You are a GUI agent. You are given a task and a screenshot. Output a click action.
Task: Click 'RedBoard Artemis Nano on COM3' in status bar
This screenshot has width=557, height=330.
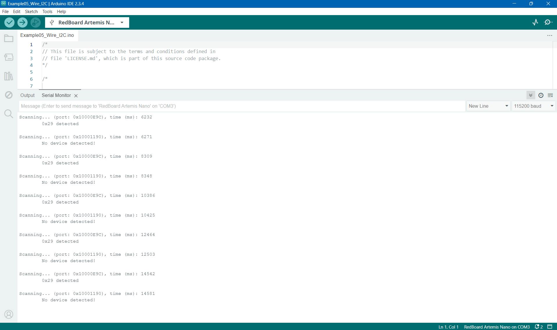pos(497,327)
